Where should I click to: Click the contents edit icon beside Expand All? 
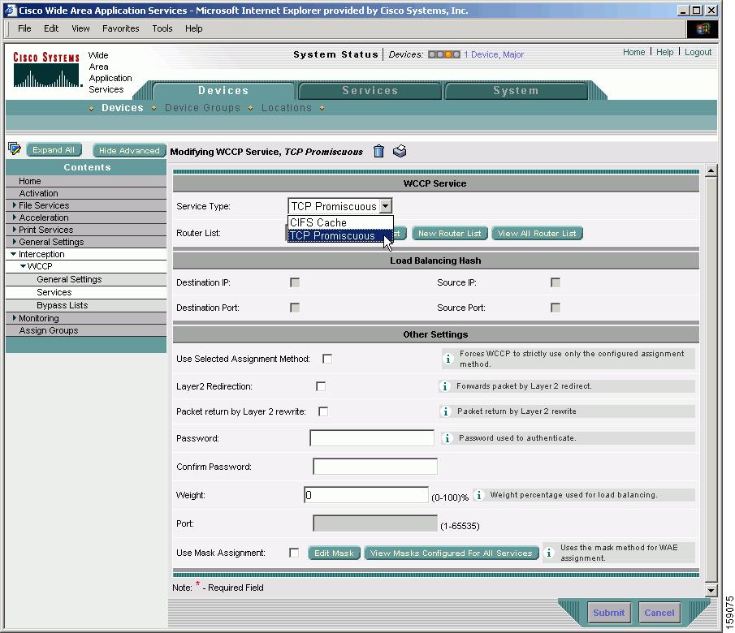[x=15, y=149]
